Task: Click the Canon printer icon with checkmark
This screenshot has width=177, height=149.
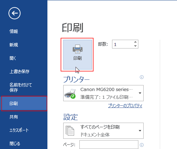Action: 70,93
